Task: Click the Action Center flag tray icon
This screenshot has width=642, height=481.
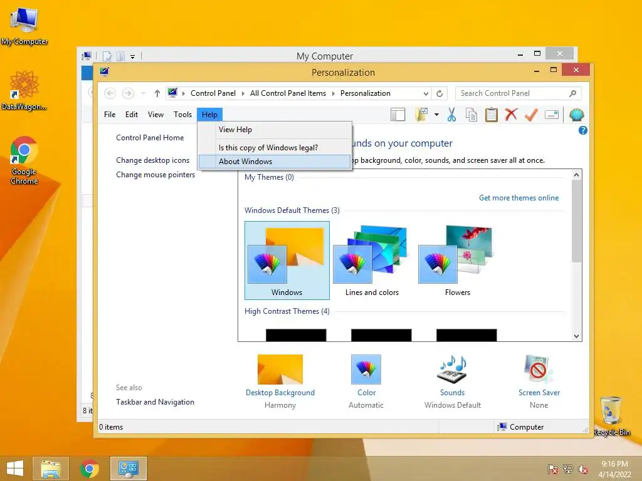Action: click(553, 469)
